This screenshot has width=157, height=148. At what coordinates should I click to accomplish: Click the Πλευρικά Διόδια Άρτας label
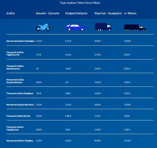click(x=18, y=116)
